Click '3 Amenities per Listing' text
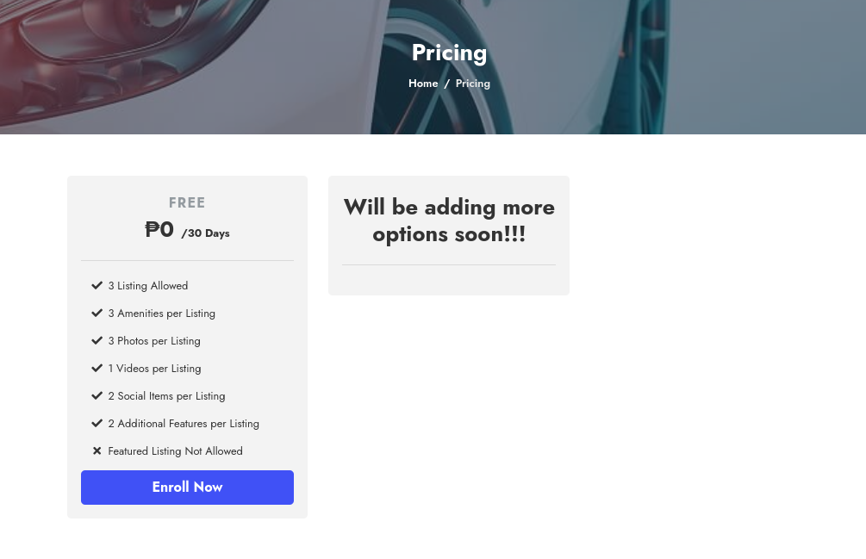The height and width of the screenshot is (559, 866). (x=162, y=314)
